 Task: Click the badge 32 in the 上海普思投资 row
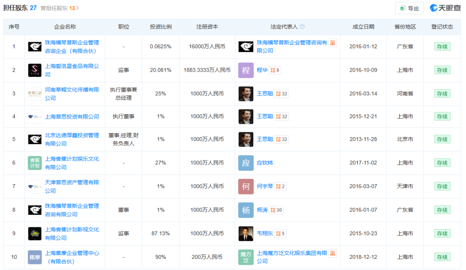tap(281, 116)
